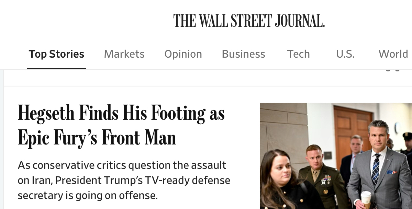Viewport: 412px width, 209px height.
Task: Click The Wall Street Journal logo
Action: (x=249, y=21)
